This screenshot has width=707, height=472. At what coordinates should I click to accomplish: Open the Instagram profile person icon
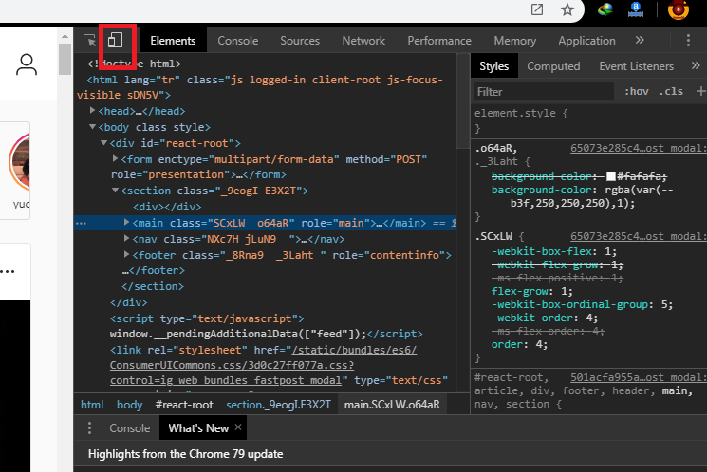(27, 64)
